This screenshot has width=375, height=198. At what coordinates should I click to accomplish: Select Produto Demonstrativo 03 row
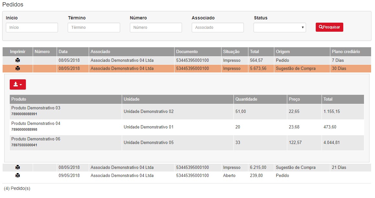tap(187, 112)
